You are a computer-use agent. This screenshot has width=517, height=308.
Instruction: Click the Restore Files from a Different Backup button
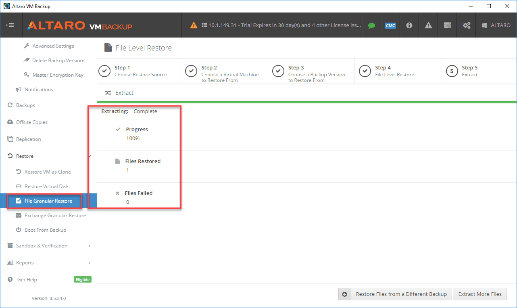click(395, 294)
